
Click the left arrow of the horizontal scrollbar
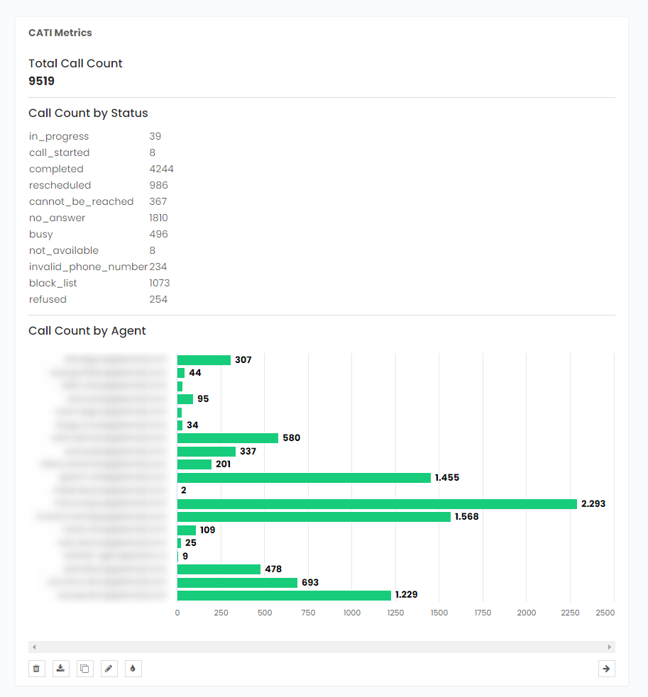pos(33,646)
